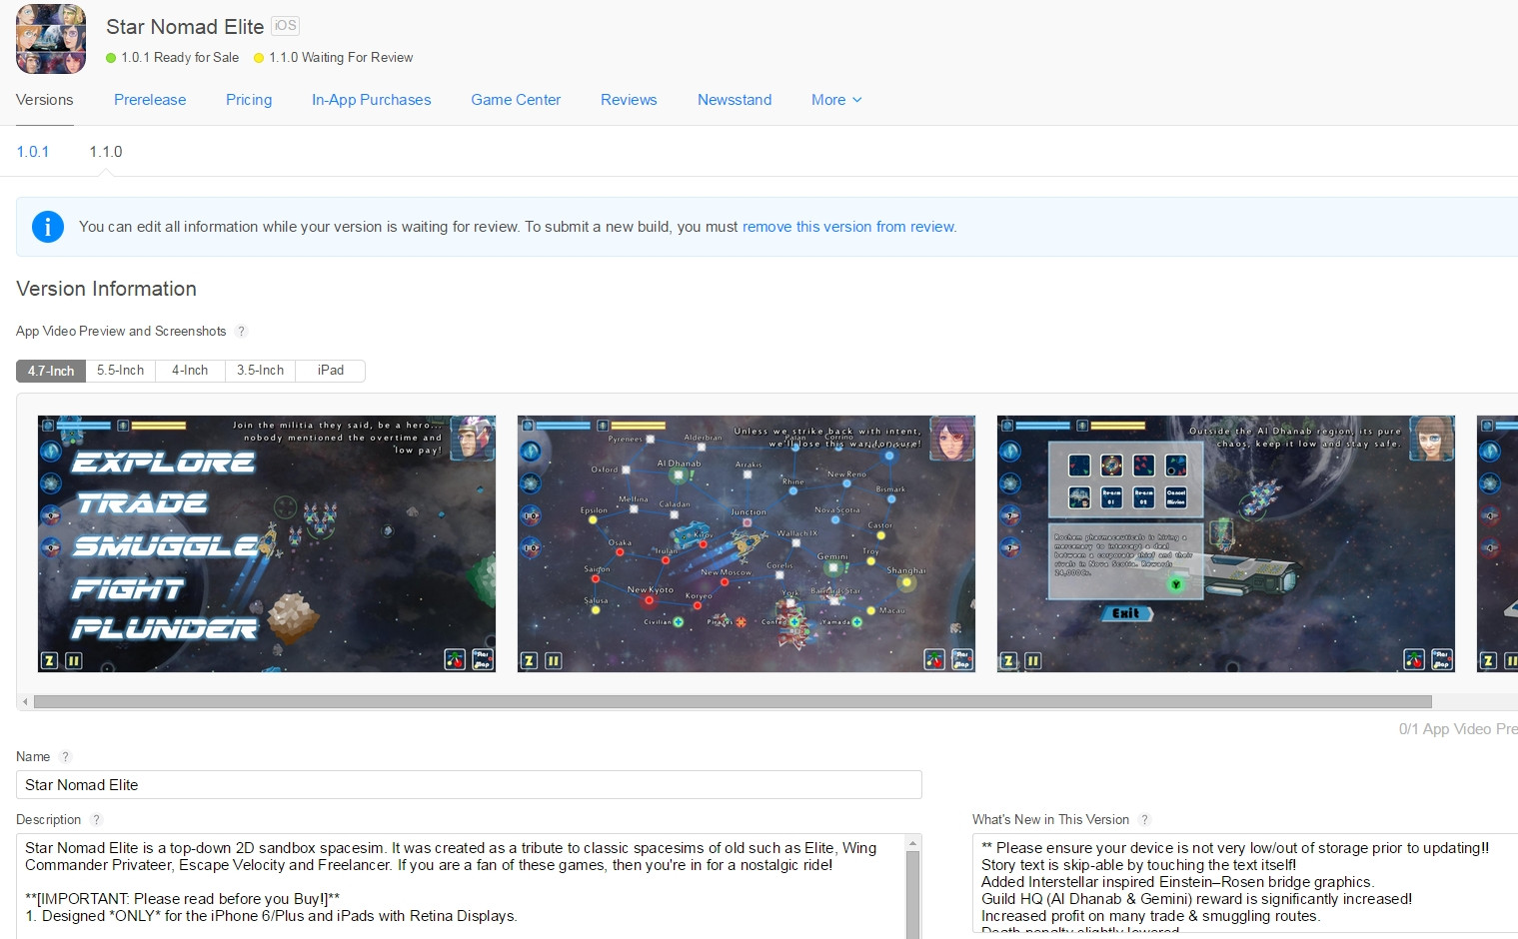This screenshot has height=939, width=1518.
Task: Click remove this version from review link
Action: coord(849,227)
